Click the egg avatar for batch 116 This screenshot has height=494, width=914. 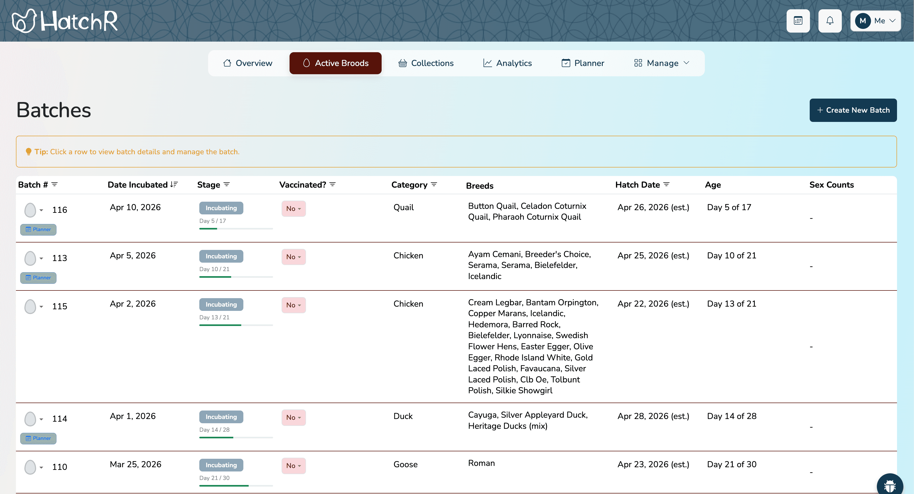(30, 210)
